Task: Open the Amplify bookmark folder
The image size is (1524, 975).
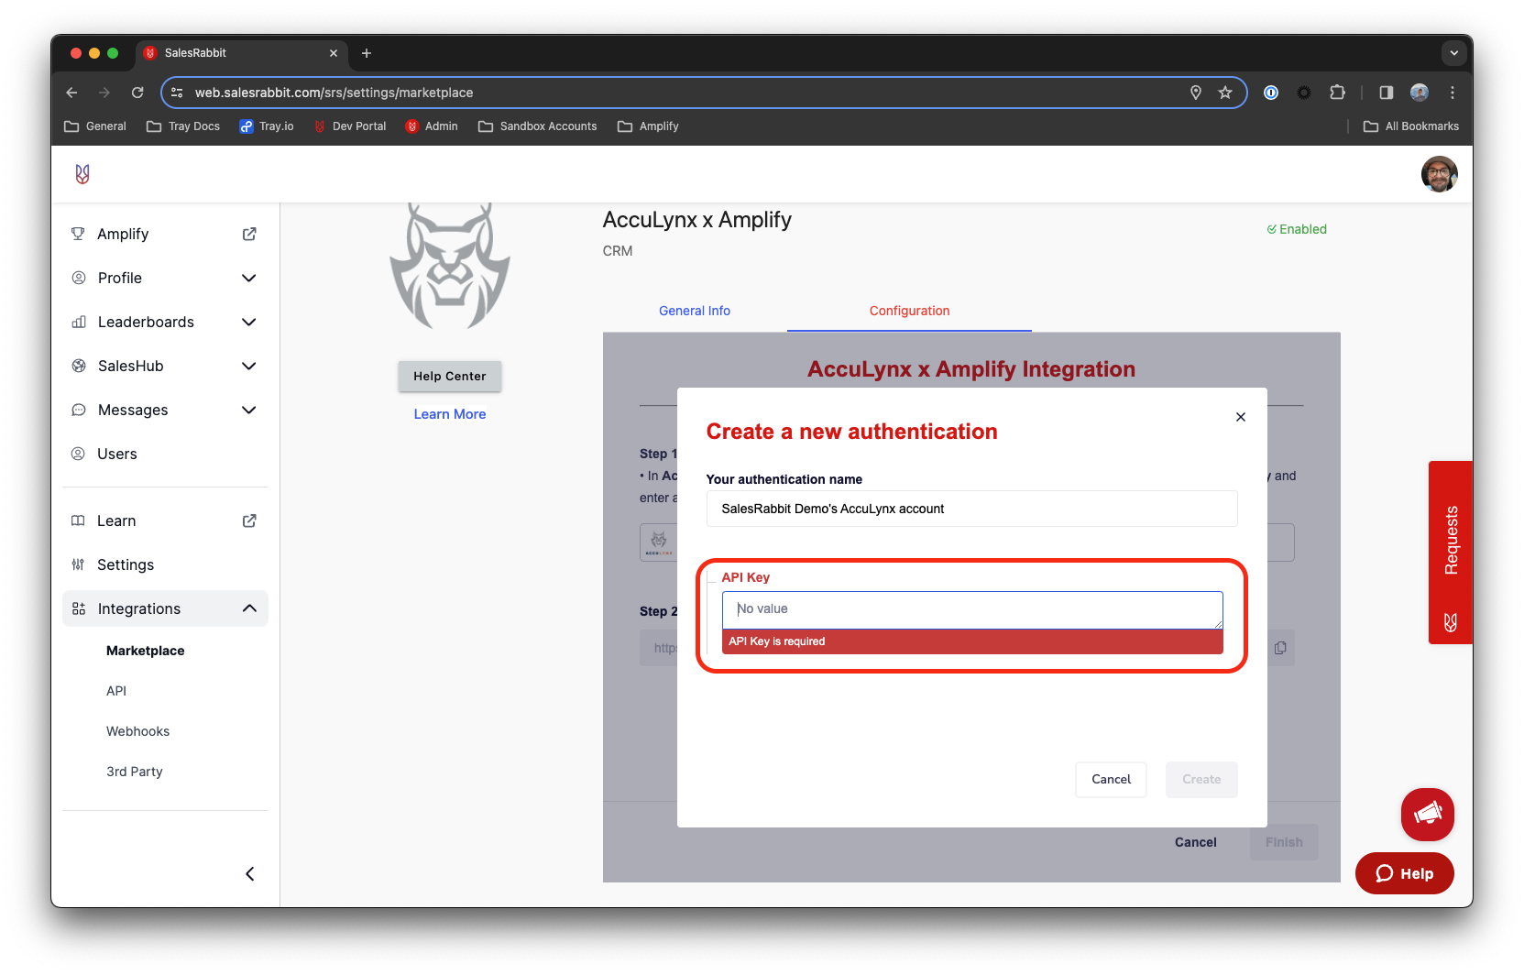Action: [x=648, y=126]
